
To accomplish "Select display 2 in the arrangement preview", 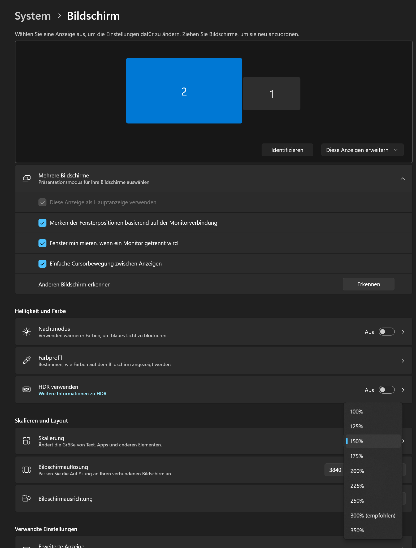I will [184, 91].
